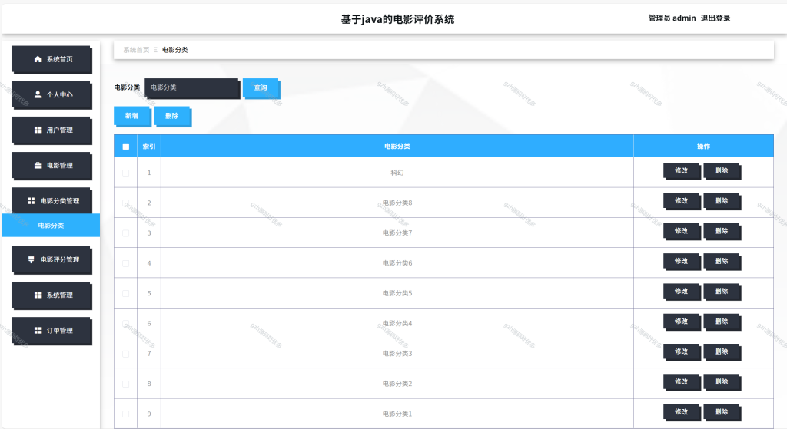Image resolution: width=787 pixels, height=429 pixels.
Task: Click 修改 for row 电影分类1
Action: click(682, 412)
